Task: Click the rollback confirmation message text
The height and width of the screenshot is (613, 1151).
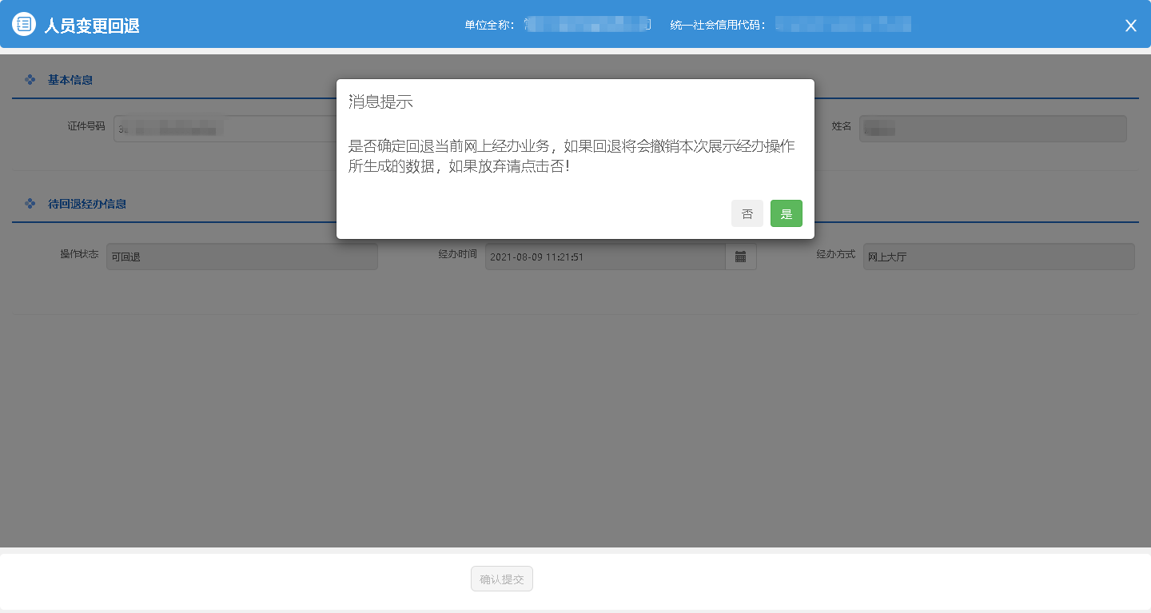Action: click(x=572, y=157)
